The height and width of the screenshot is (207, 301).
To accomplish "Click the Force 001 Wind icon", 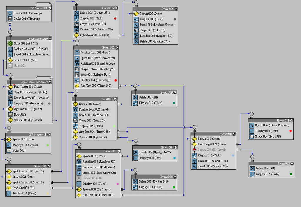I will (194, 161).
